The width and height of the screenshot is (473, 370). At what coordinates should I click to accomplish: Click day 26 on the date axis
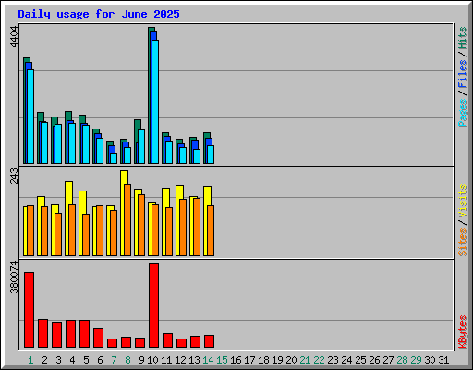[x=374, y=360]
